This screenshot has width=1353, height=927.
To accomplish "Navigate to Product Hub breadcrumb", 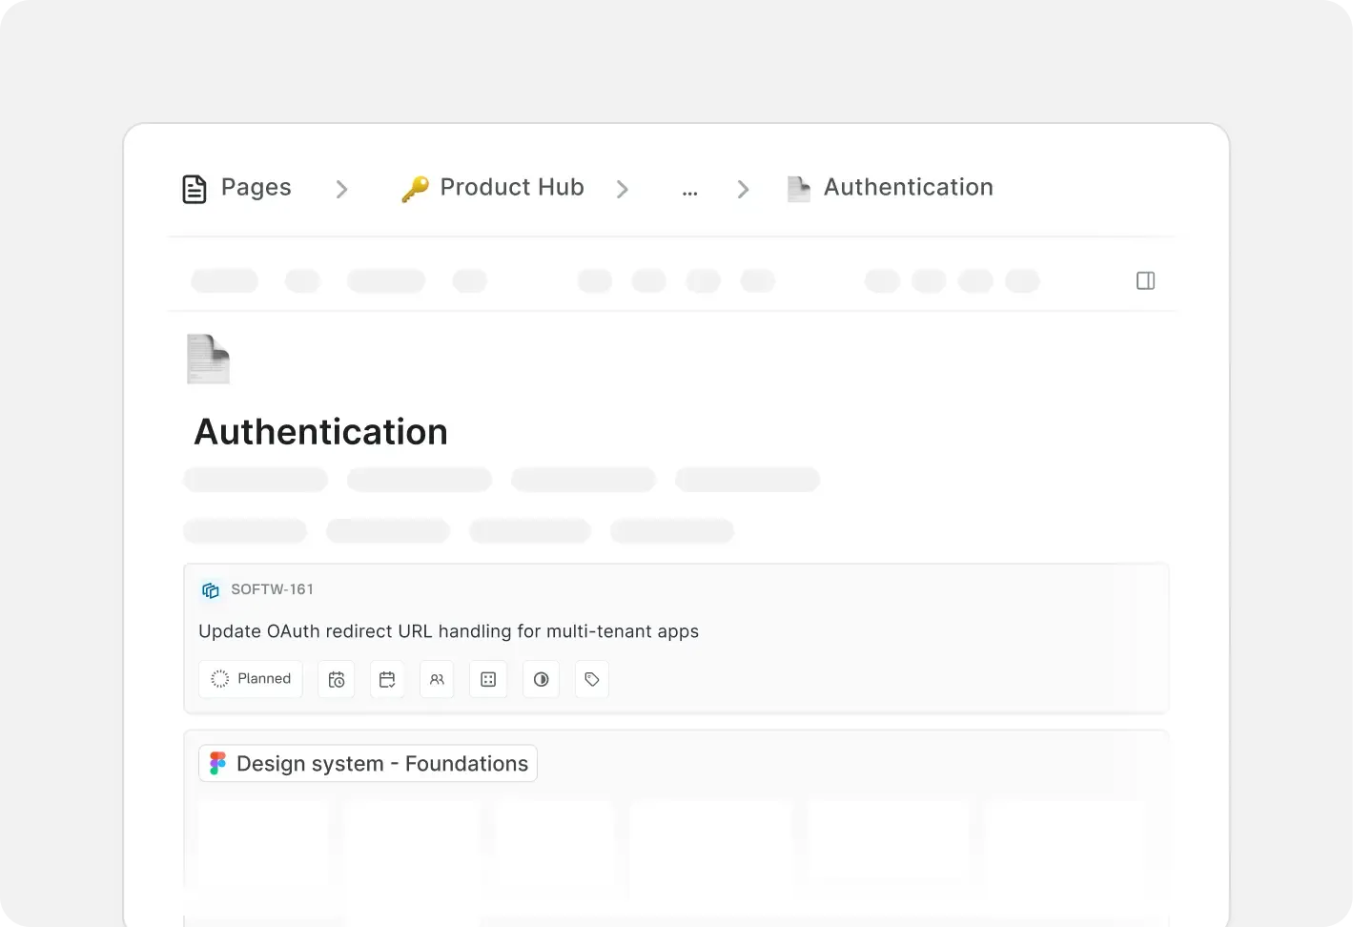I will (x=511, y=188).
